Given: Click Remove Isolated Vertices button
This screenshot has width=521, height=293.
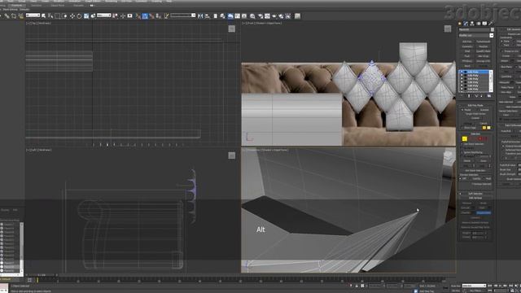Looking at the screenshot, I should pos(475,222).
